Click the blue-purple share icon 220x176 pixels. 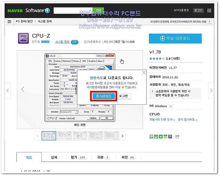tap(170, 137)
